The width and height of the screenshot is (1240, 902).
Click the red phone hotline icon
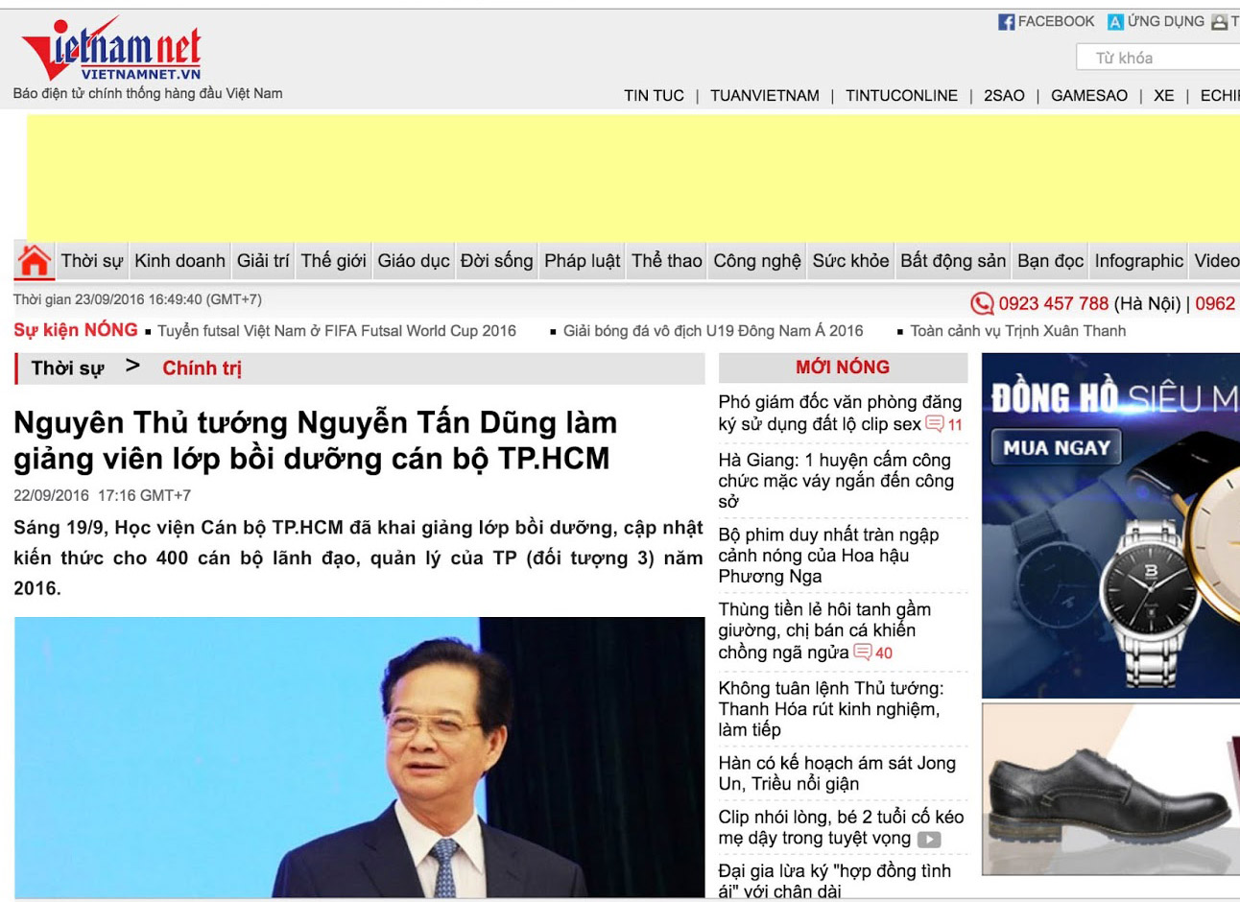(x=982, y=304)
